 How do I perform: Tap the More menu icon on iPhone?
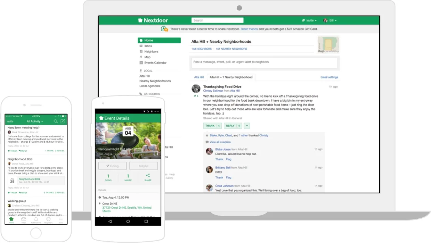pyautogui.click(x=60, y=219)
